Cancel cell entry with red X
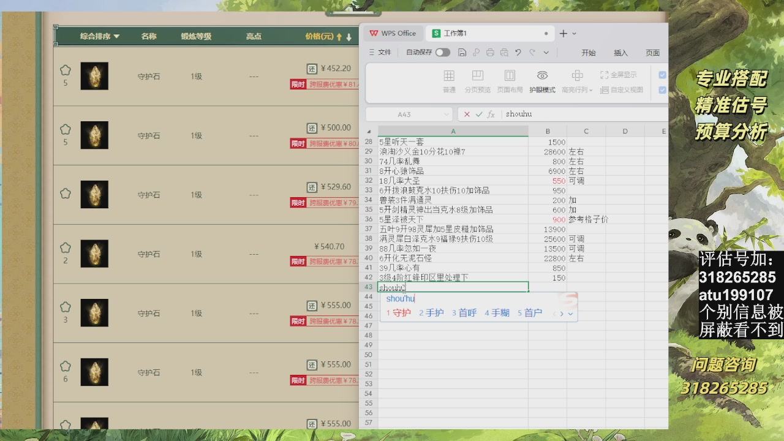The height and width of the screenshot is (441, 784). (x=467, y=115)
